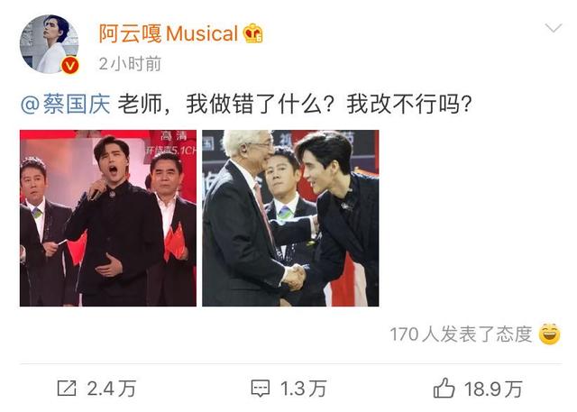Tap the 2.4万 repost count

[x=112, y=389]
